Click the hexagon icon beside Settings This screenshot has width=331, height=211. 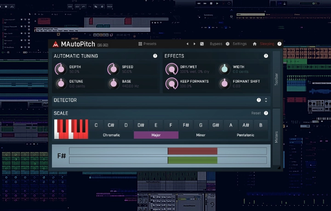[228, 44]
